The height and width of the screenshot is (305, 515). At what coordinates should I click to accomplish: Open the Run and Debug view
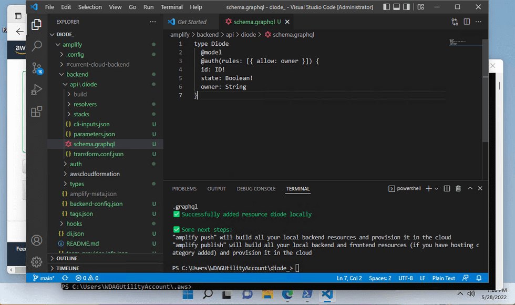coord(36,90)
